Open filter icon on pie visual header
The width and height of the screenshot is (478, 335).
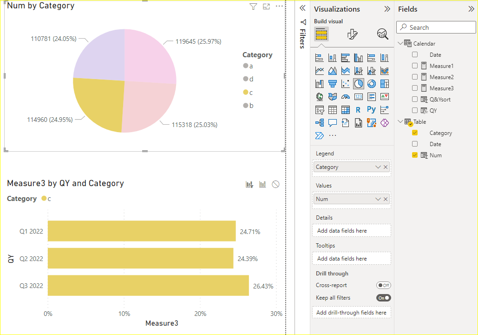tap(253, 7)
